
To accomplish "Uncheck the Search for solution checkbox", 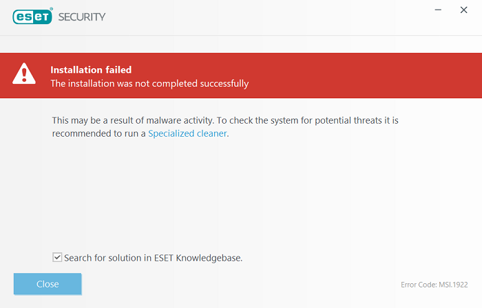I will (x=57, y=257).
